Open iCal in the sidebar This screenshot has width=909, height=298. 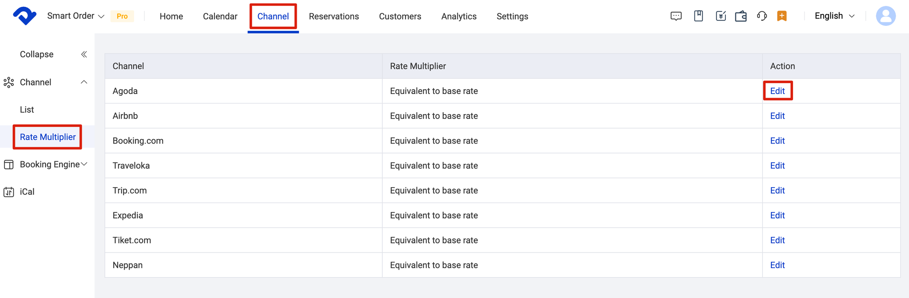(x=27, y=192)
